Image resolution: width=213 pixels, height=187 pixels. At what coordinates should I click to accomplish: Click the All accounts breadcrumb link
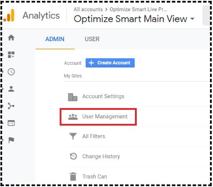click(88, 9)
